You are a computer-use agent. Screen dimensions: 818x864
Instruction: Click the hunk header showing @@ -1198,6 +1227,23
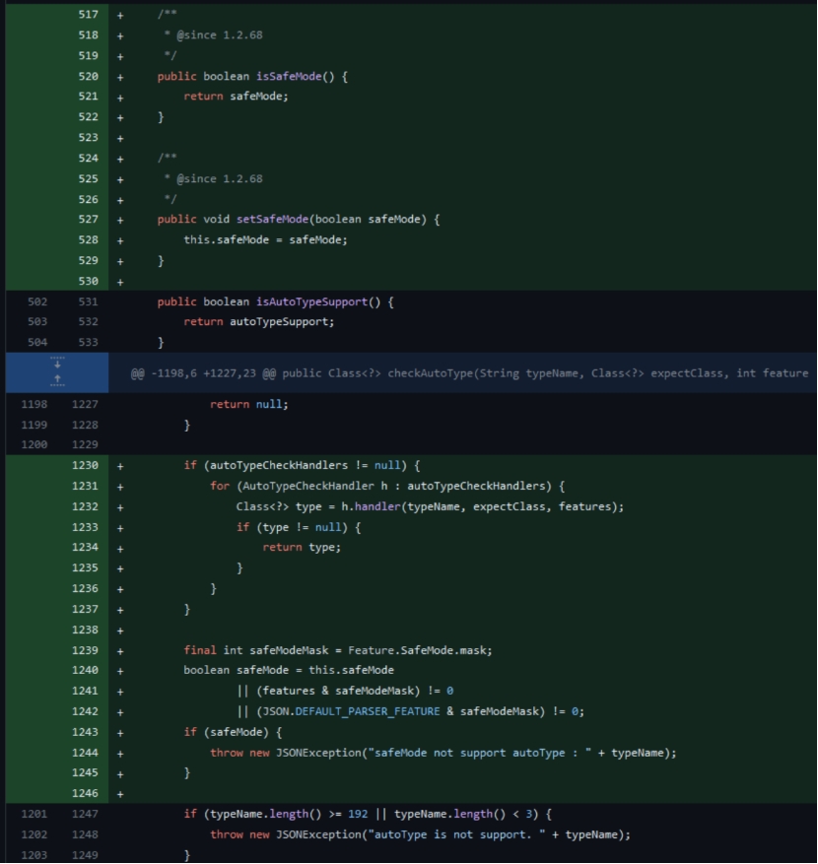click(443, 371)
